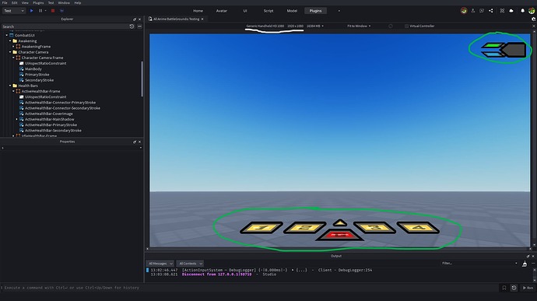Open the Plugins menu in menu bar
The height and width of the screenshot is (301, 537).
38,3
